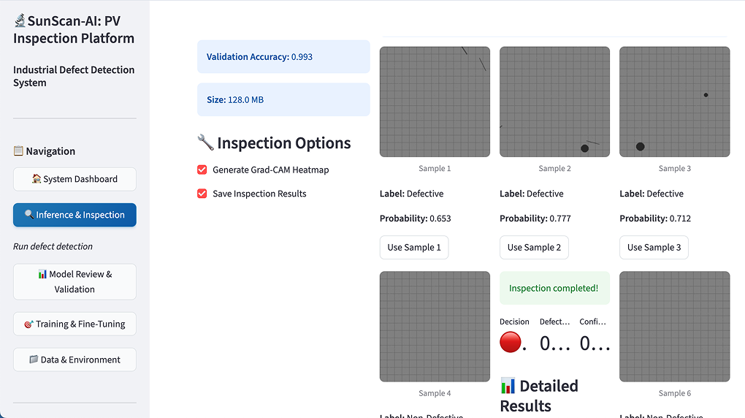Select the Sample 6 image thumbnail
Viewport: 745px width, 418px height.
point(674,327)
